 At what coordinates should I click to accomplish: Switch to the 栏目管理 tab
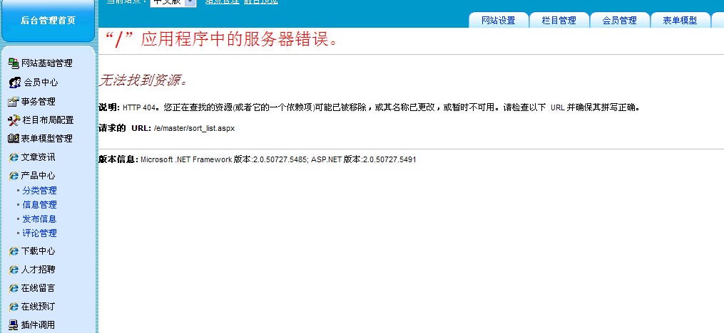tap(559, 21)
